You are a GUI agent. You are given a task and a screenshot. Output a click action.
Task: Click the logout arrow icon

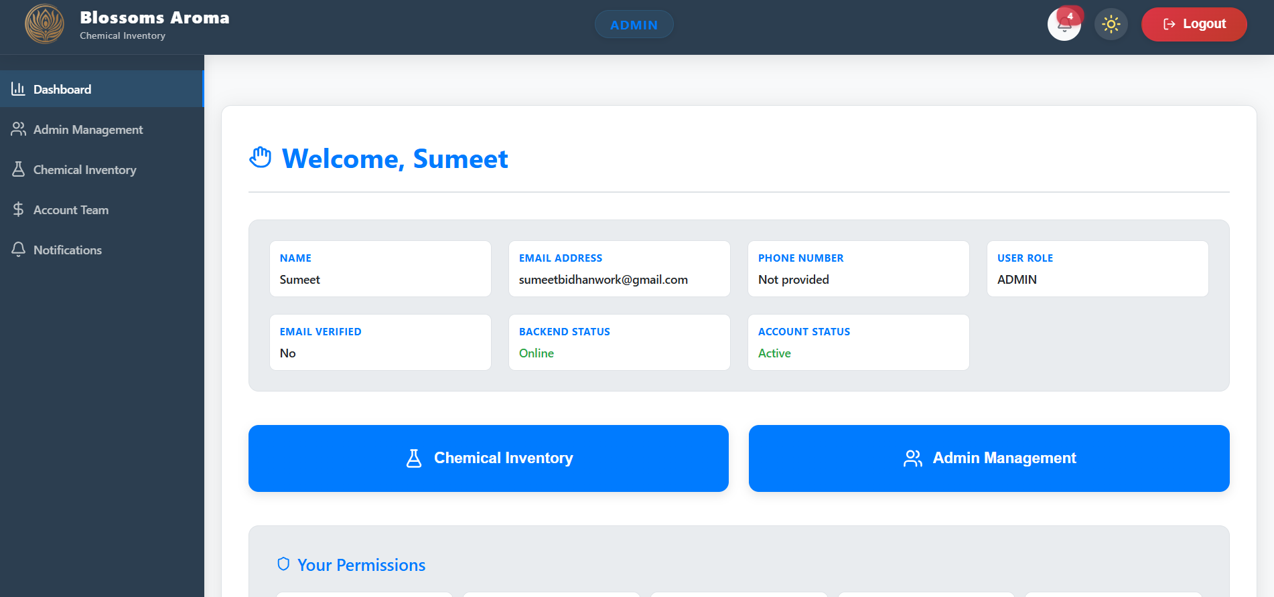[1169, 24]
